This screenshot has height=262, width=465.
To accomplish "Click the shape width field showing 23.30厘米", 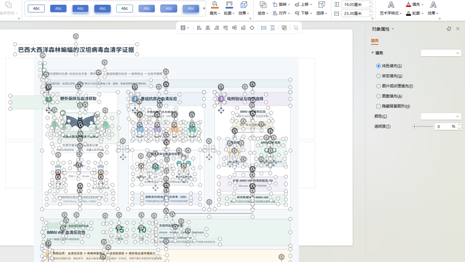I will coord(356,13).
